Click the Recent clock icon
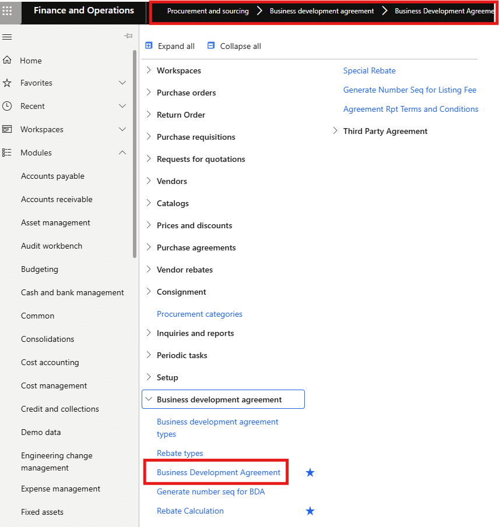Viewport: 499px width, 527px height. pyautogui.click(x=7, y=106)
